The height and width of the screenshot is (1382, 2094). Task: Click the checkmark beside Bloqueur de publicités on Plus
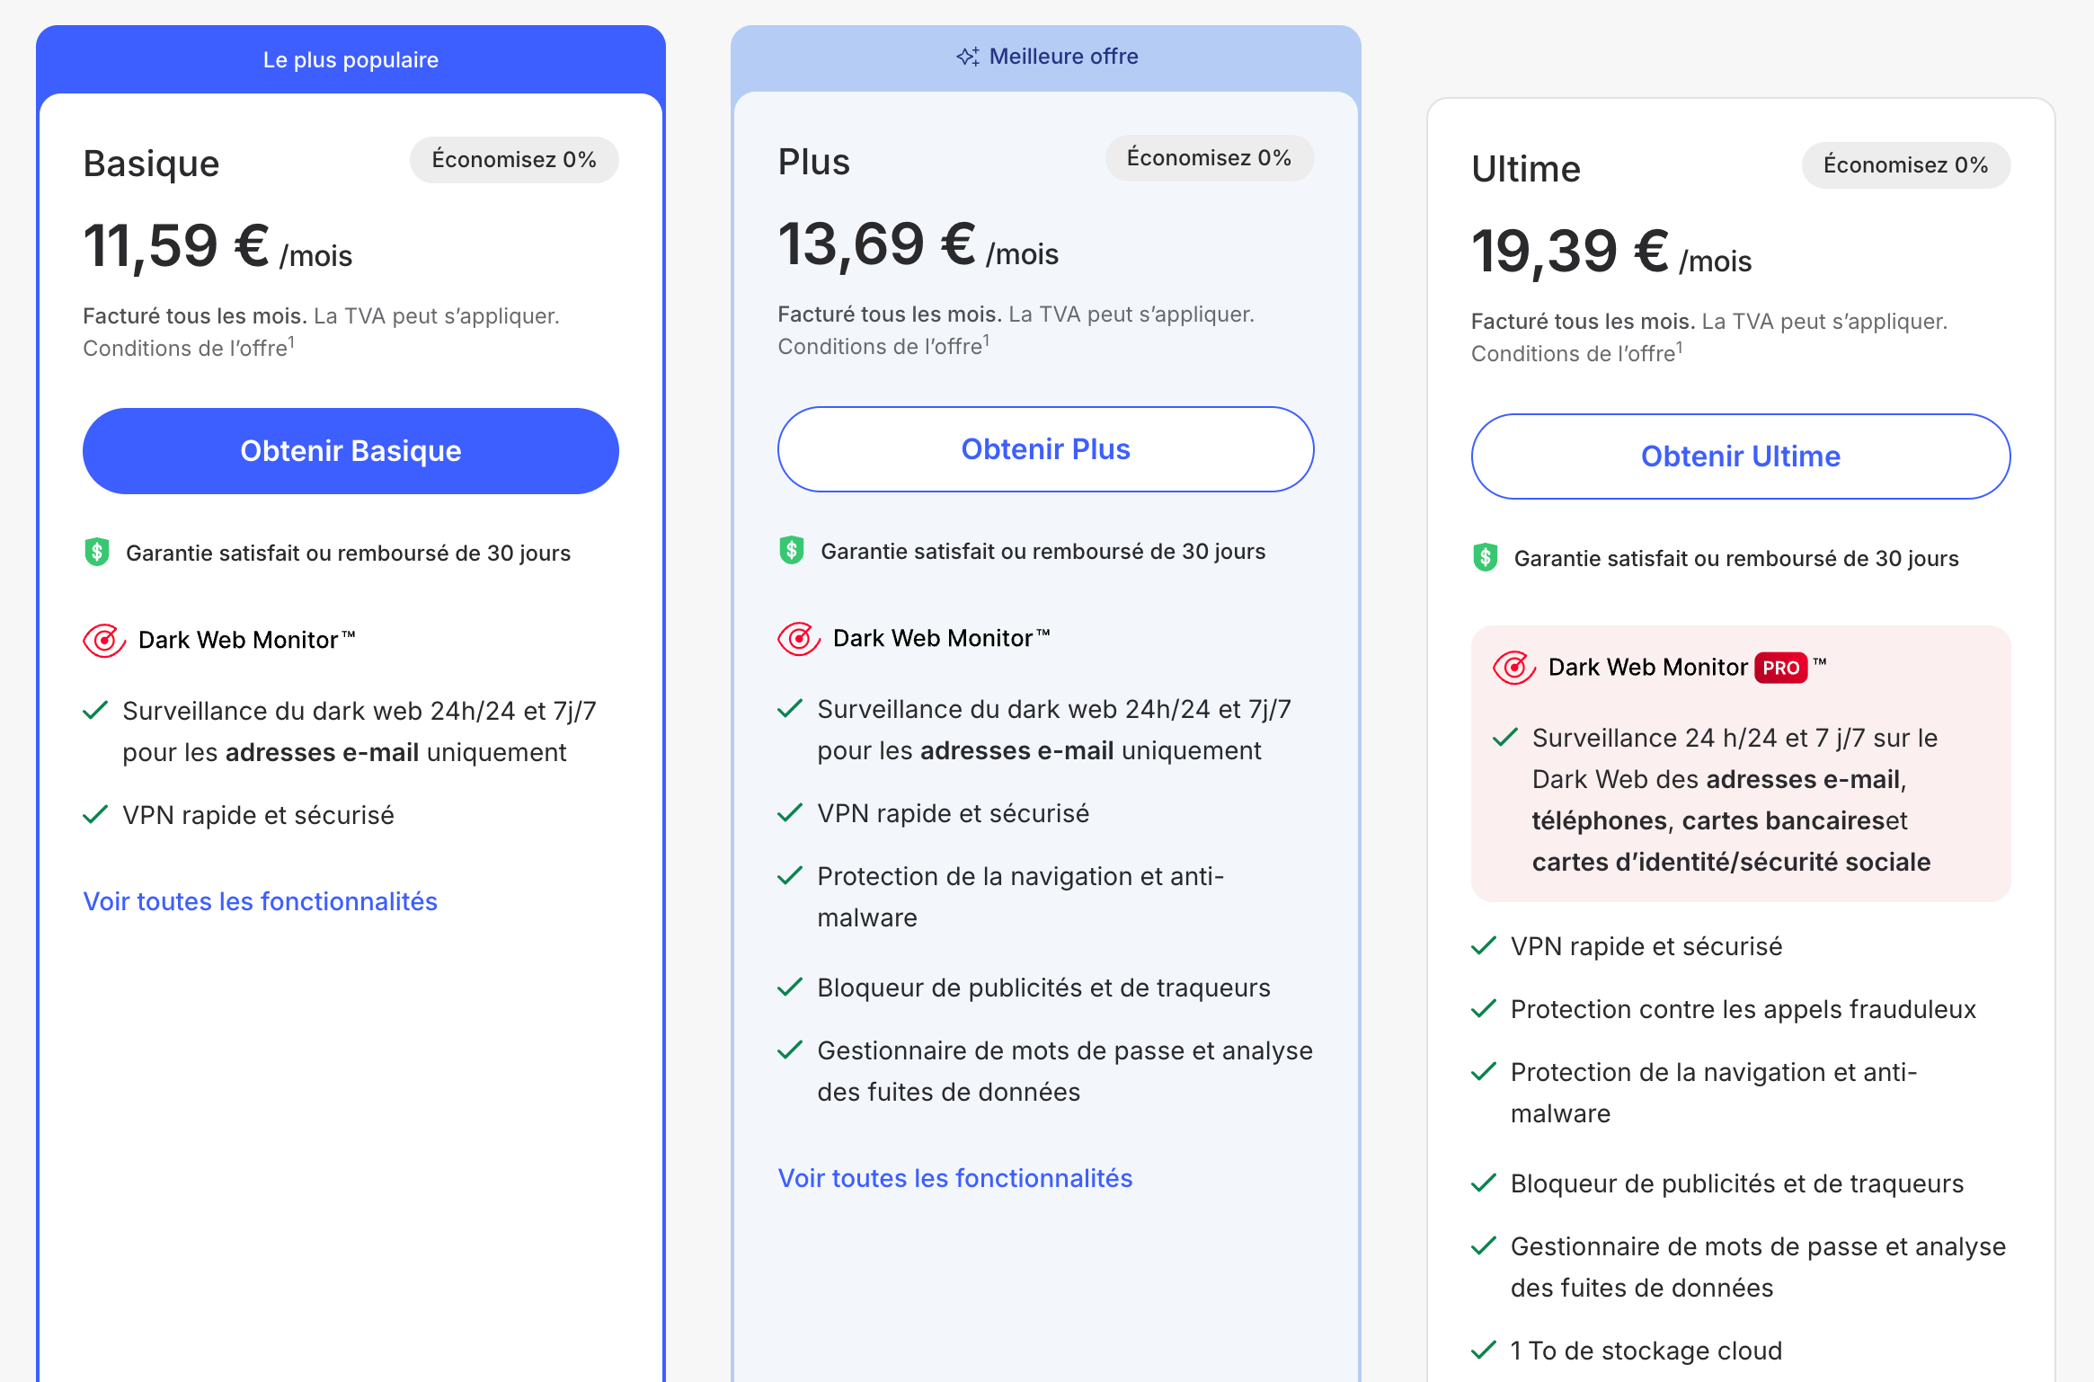tap(790, 987)
